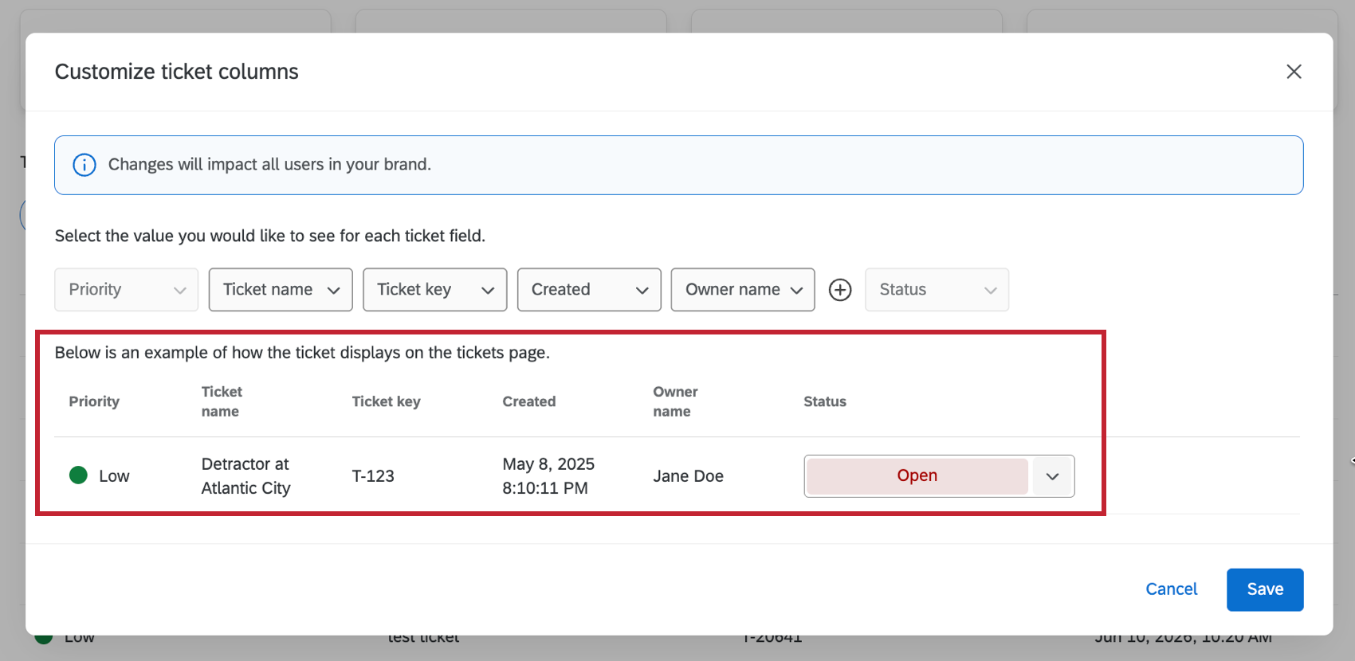This screenshot has height=661, width=1355.
Task: Expand the Open status chevron
Action: pos(1053,476)
